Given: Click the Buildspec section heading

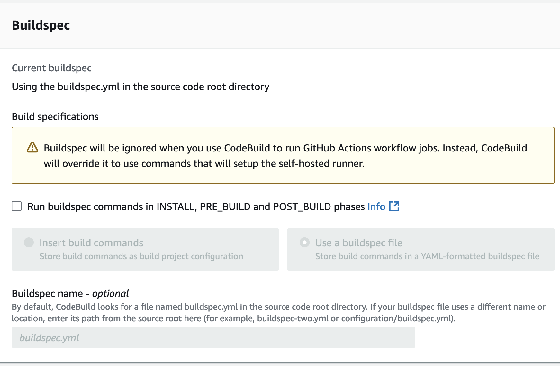Looking at the screenshot, I should [41, 25].
